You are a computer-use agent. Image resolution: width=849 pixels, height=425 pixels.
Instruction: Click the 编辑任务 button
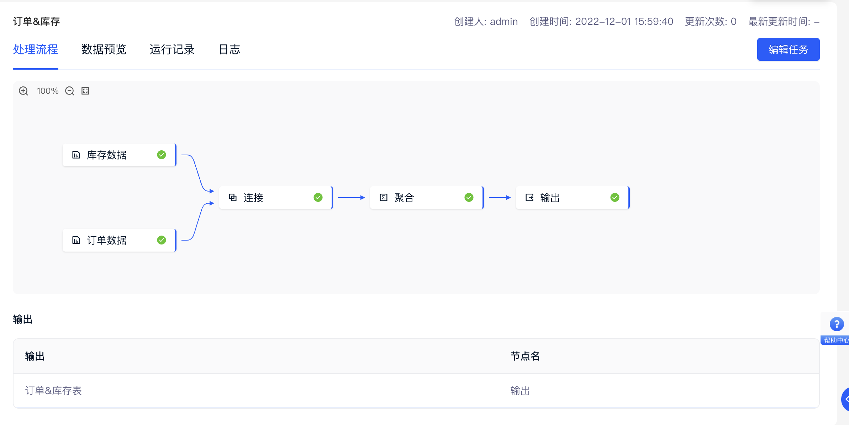788,49
